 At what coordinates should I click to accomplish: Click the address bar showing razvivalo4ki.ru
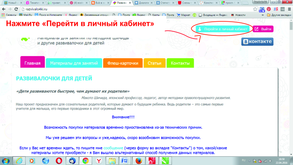click(x=133, y=9)
